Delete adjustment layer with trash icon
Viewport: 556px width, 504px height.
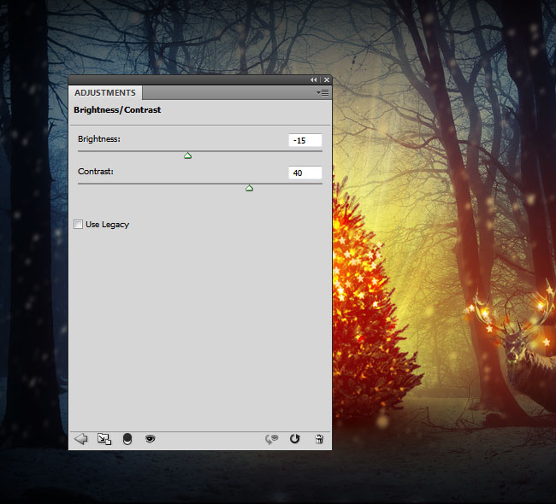tap(319, 439)
